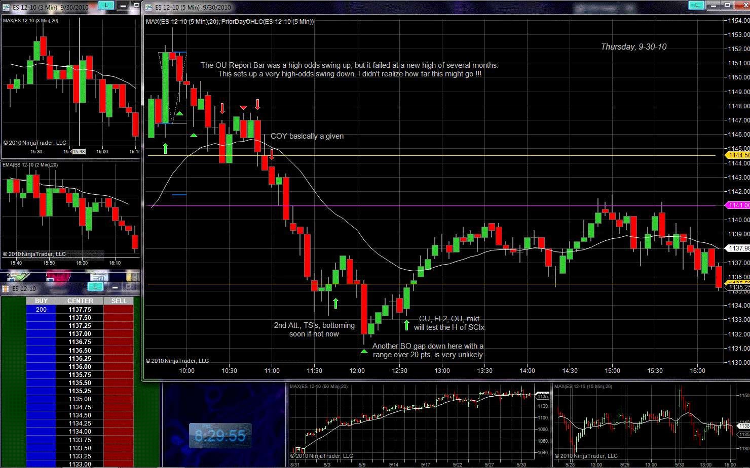
Task: Click the 3 Min chart window icon
Action: point(6,7)
